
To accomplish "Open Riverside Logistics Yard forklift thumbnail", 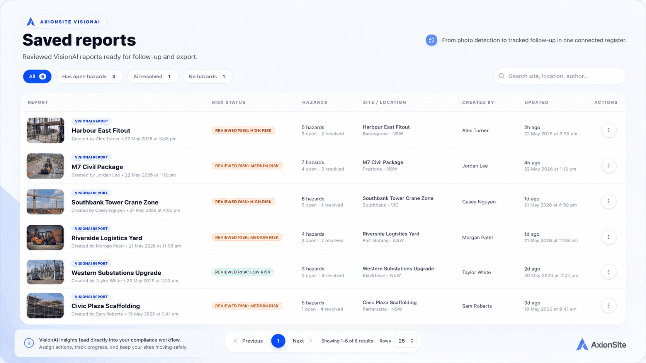I will [x=45, y=238].
